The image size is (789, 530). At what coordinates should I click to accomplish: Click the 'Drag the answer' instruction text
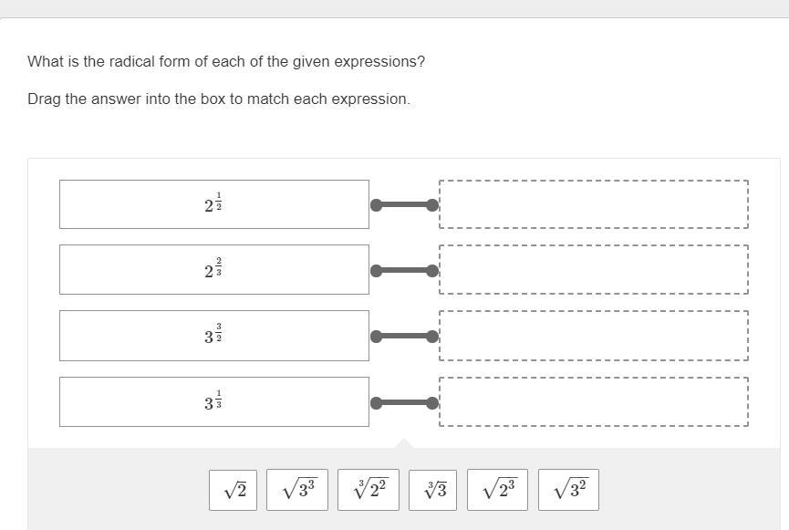point(219,99)
